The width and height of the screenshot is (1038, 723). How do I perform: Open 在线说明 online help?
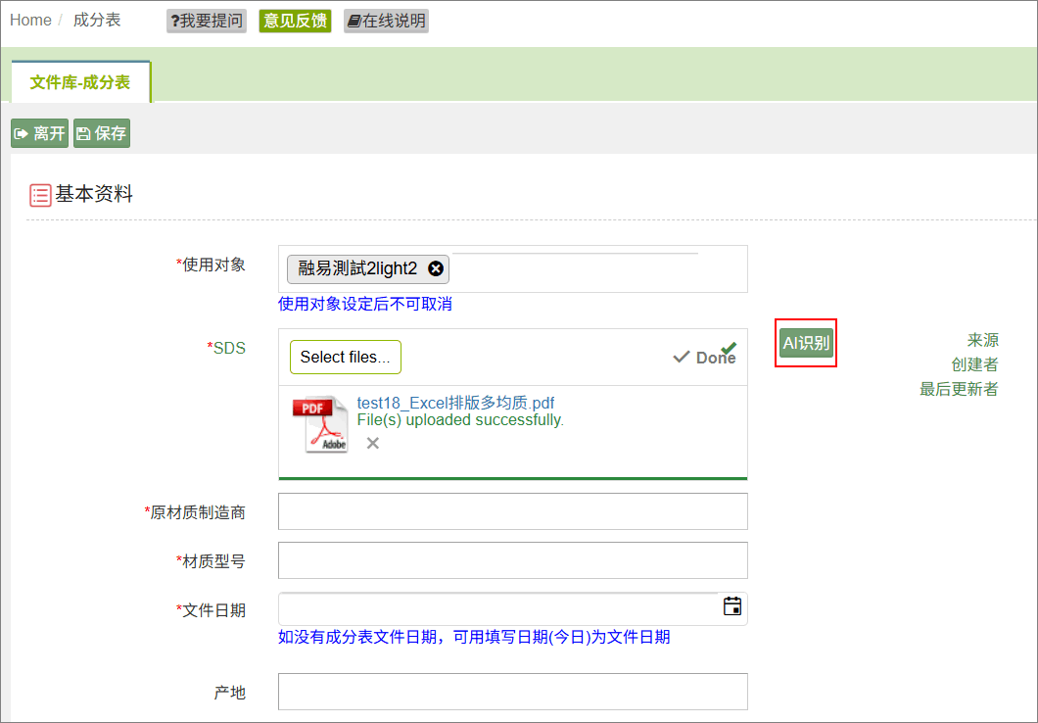pos(387,21)
